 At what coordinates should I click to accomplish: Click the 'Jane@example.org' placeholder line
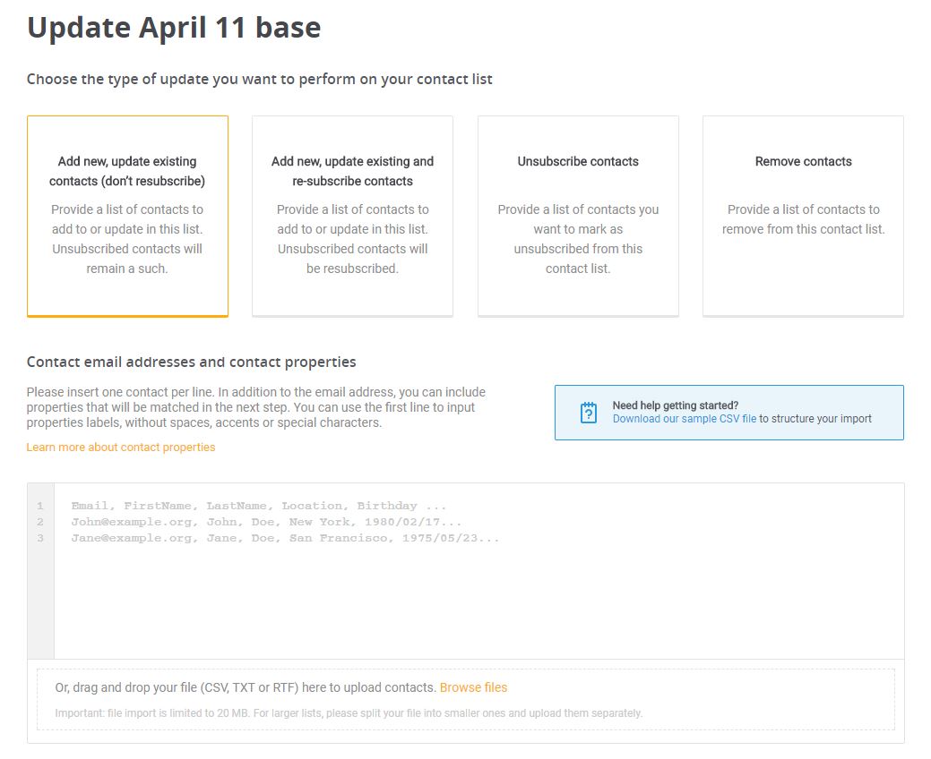click(x=285, y=538)
